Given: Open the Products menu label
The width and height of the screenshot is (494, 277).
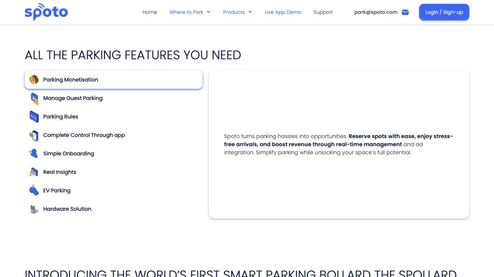Looking at the screenshot, I should [x=234, y=12].
